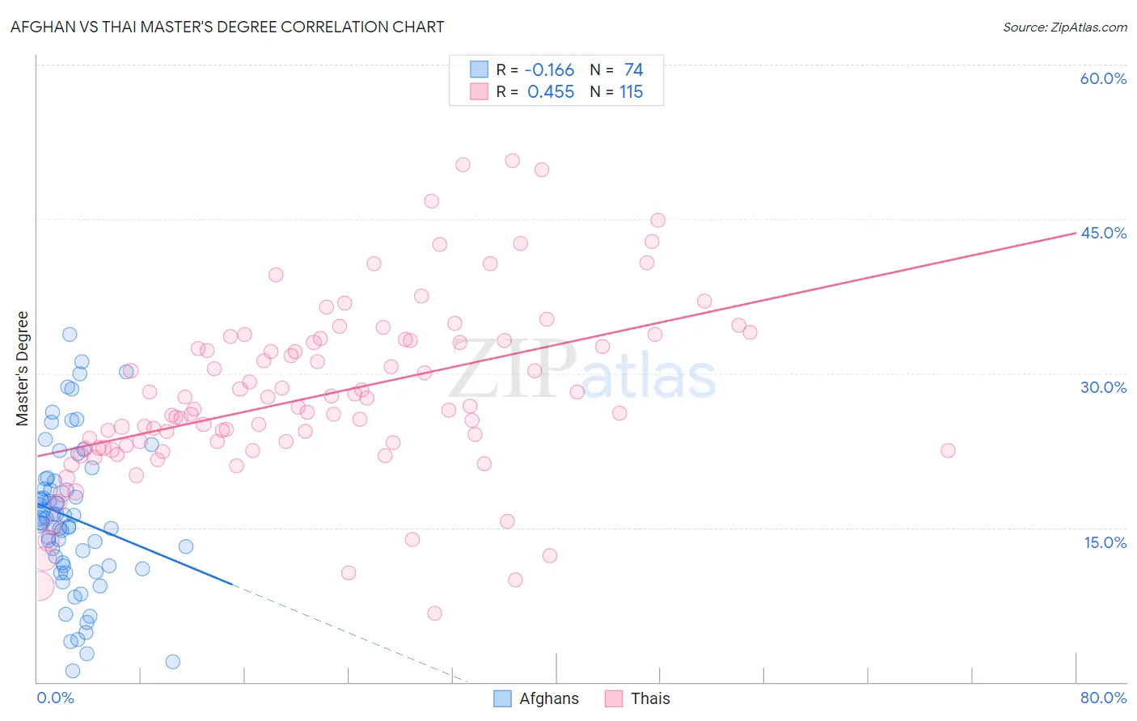Click the isolated pink point at far right
This screenshot has height=721, width=1137.
(948, 450)
